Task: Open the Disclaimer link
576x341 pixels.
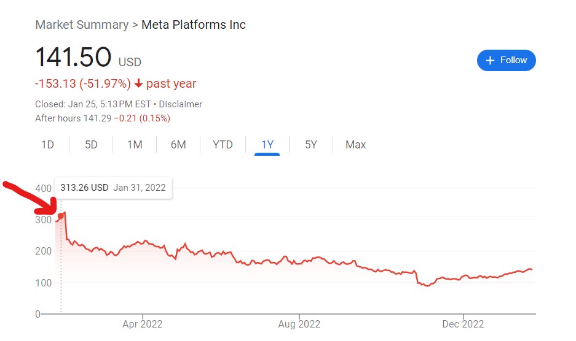Action: (180, 104)
